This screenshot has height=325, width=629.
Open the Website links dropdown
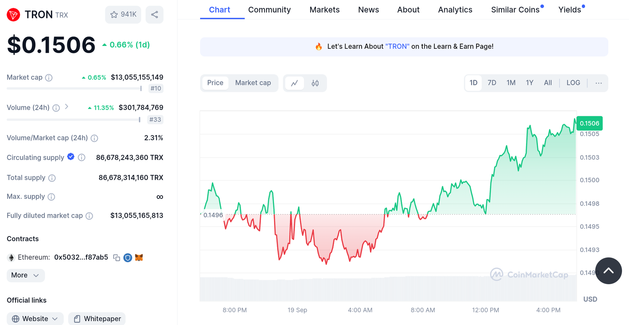pos(35,319)
